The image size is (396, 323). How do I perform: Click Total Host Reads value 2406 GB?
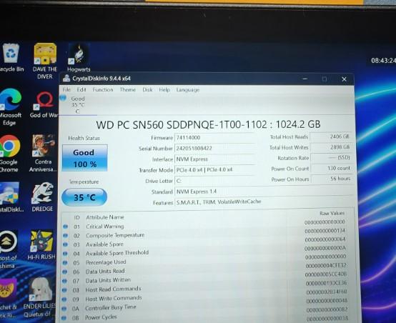tap(331, 136)
